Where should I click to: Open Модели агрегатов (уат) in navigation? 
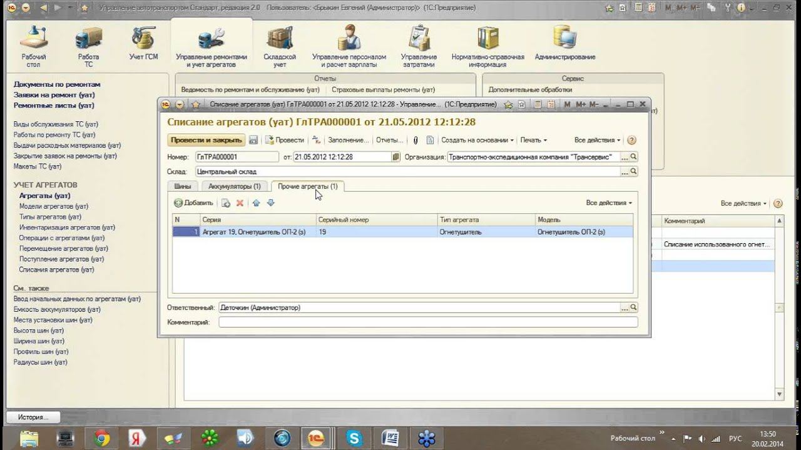click(x=54, y=206)
